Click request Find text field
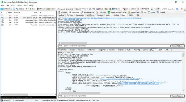The image size is (186, 102). [x=114, y=46]
